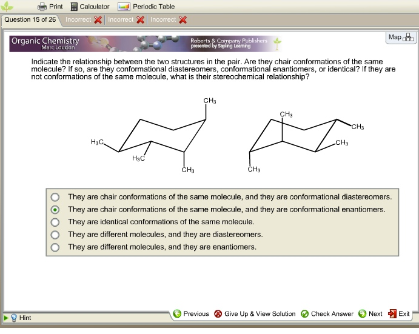This screenshot has height=334, width=419.
Task: Click text 'They are different molecules, and they are diastereomers.'
Action: tap(166, 235)
